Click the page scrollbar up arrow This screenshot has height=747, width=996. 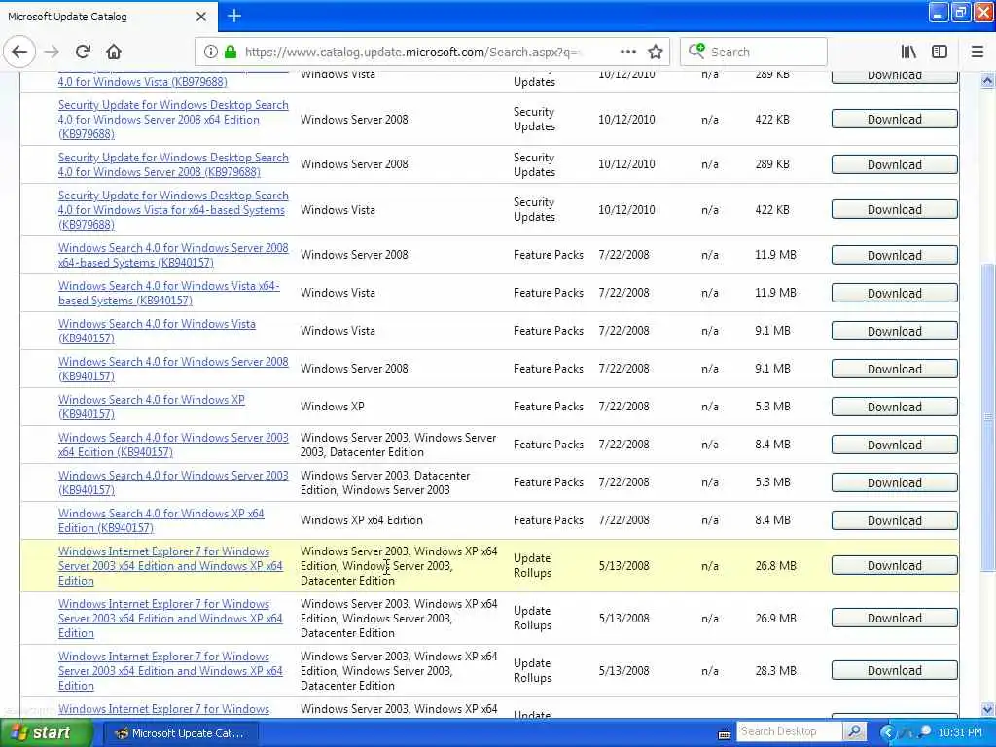point(987,80)
